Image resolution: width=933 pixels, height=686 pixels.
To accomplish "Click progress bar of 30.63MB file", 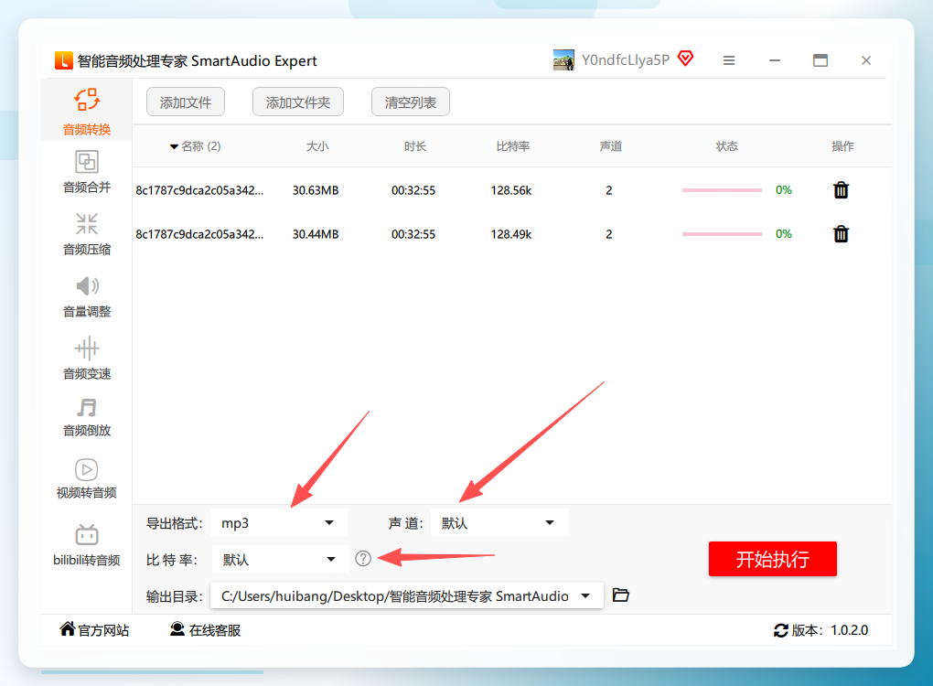I will click(x=722, y=190).
